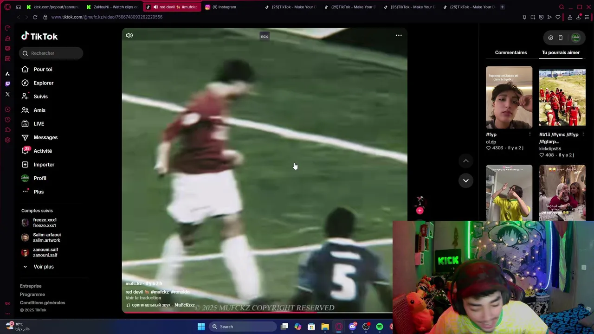
Task: Open the Opera account profile icon
Action: (570, 17)
